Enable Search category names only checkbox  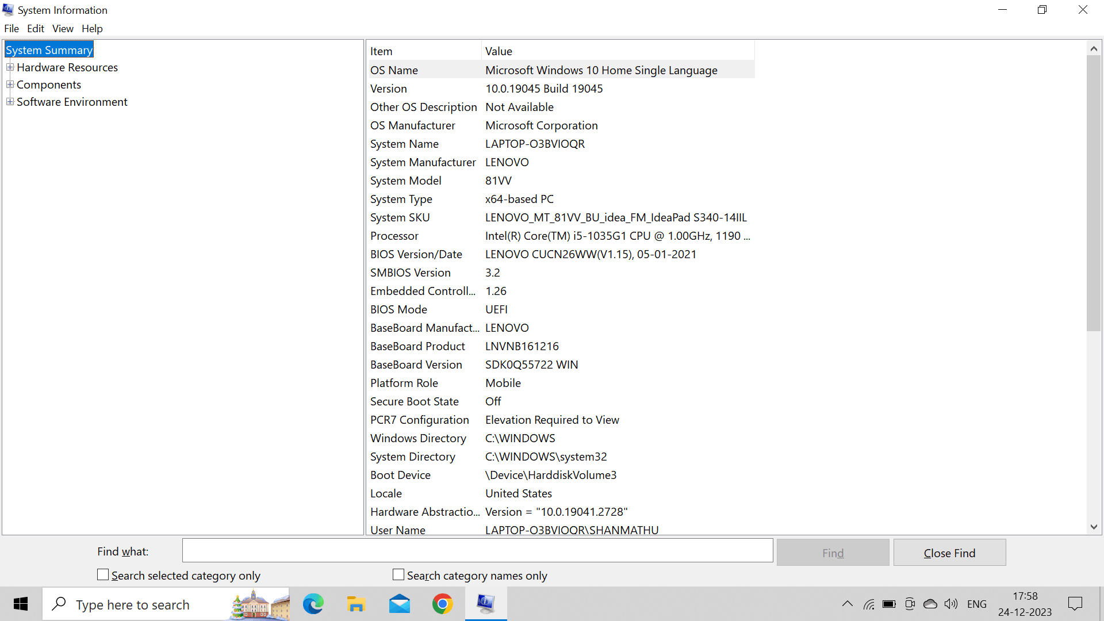[398, 574]
